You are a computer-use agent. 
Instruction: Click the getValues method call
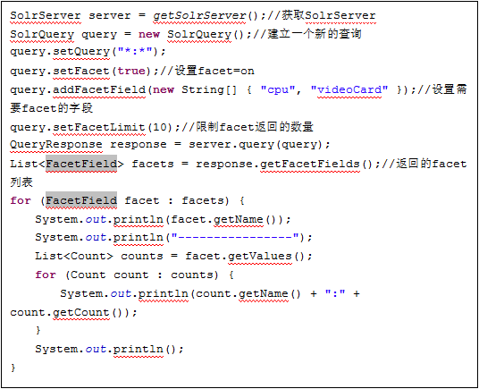click(260, 256)
